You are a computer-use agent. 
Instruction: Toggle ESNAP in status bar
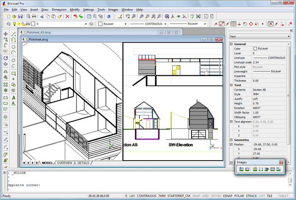pos(228,196)
